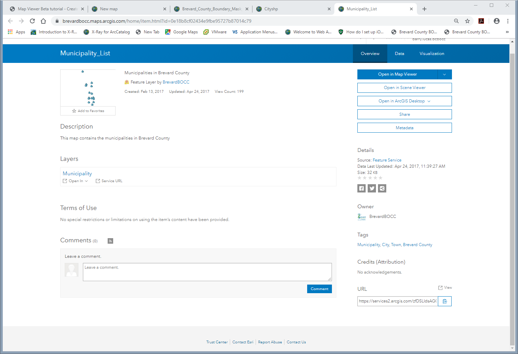Click the Municipality tag
The height and width of the screenshot is (354, 518).
[368, 245]
